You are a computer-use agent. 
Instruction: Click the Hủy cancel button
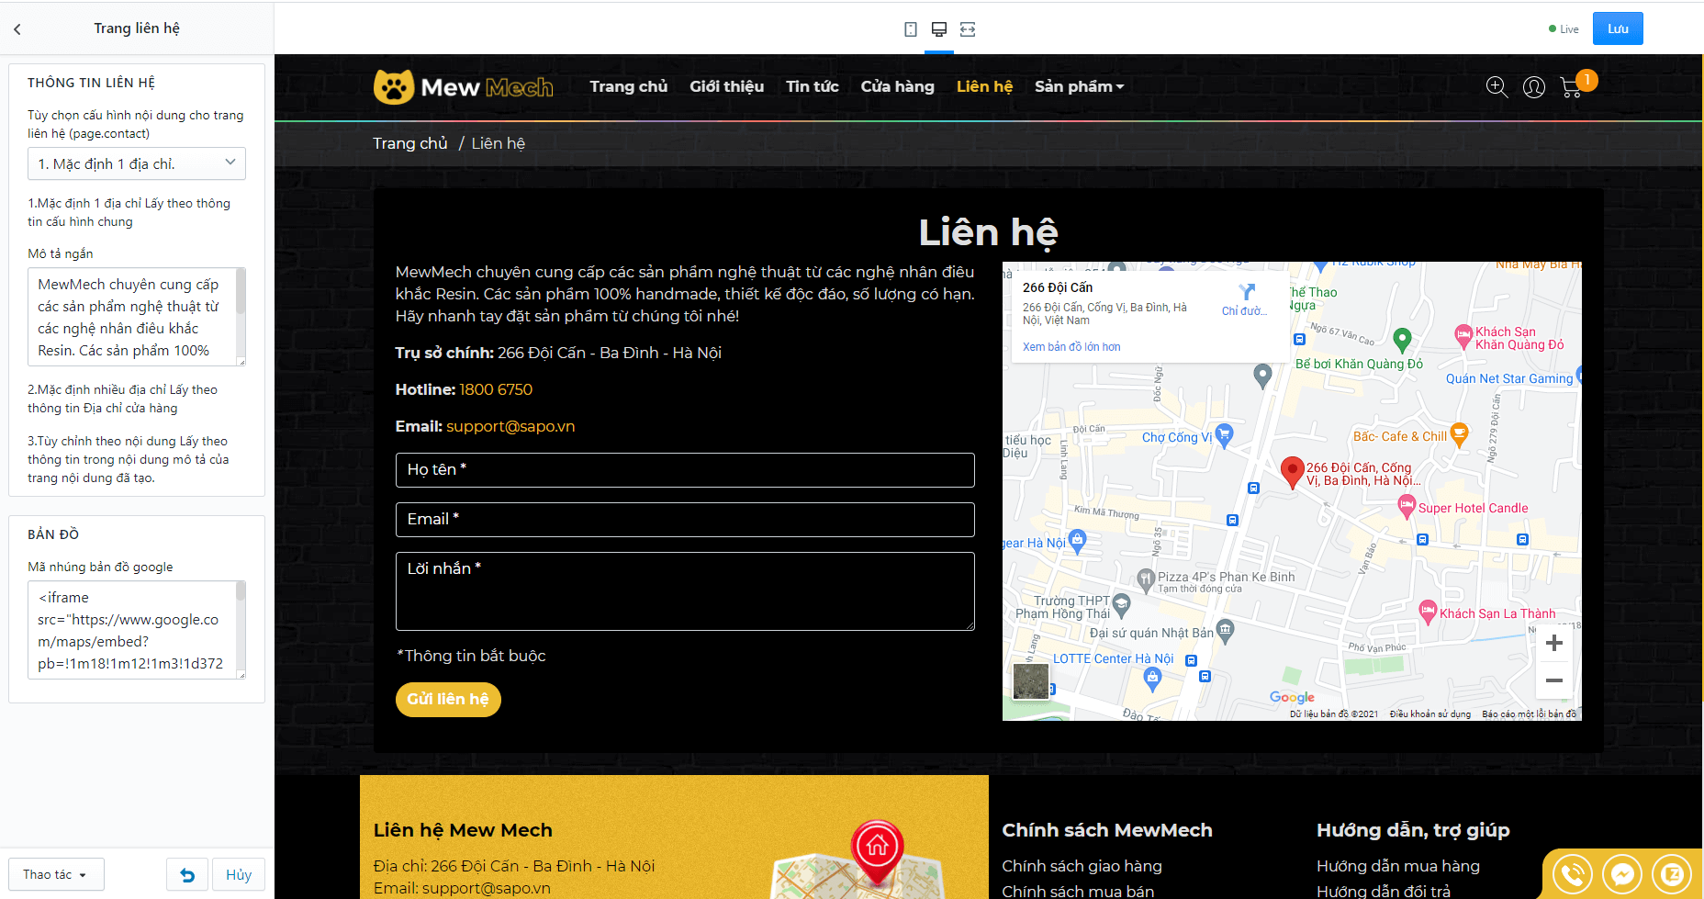(239, 874)
